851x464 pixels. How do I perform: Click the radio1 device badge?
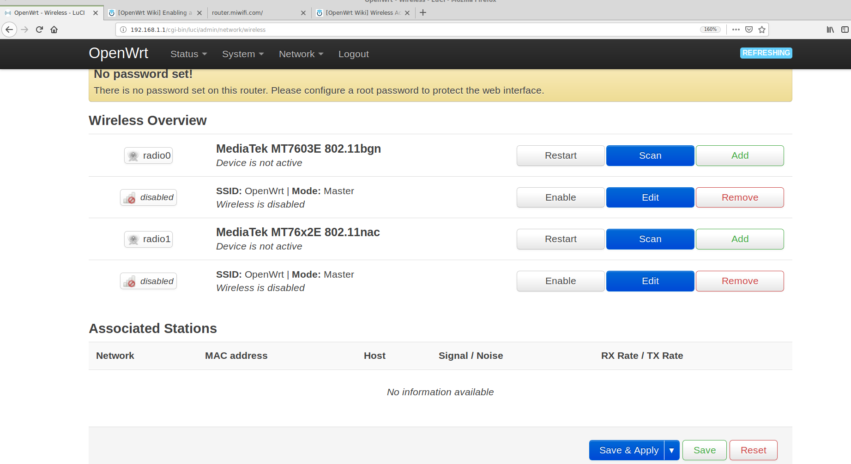[148, 239]
